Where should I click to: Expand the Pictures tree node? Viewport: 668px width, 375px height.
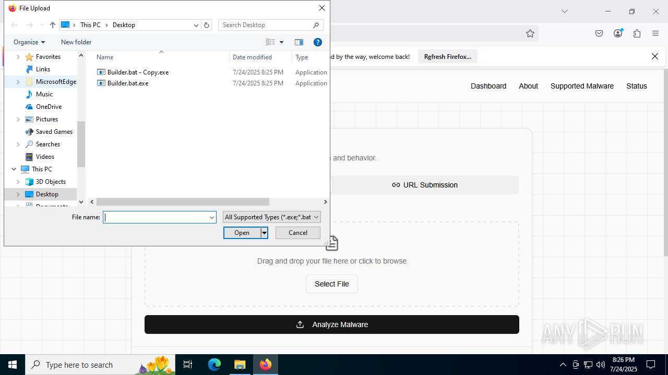tap(18, 119)
